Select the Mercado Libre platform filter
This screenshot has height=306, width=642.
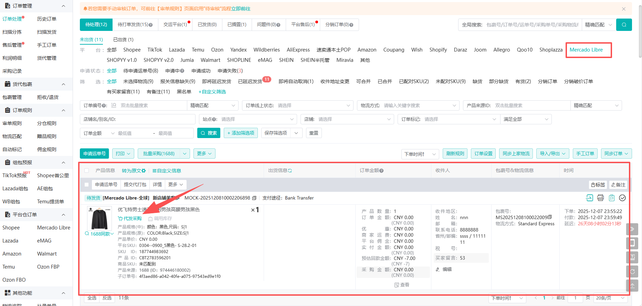(x=586, y=50)
